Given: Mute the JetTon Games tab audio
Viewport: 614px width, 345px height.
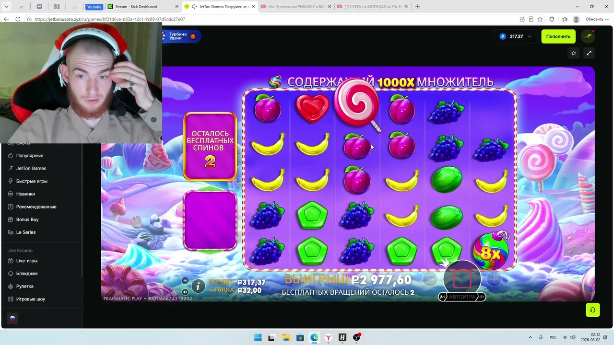Looking at the screenshot, I should [194, 7].
